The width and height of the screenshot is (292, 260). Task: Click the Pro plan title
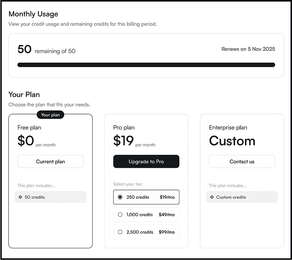tap(124, 127)
